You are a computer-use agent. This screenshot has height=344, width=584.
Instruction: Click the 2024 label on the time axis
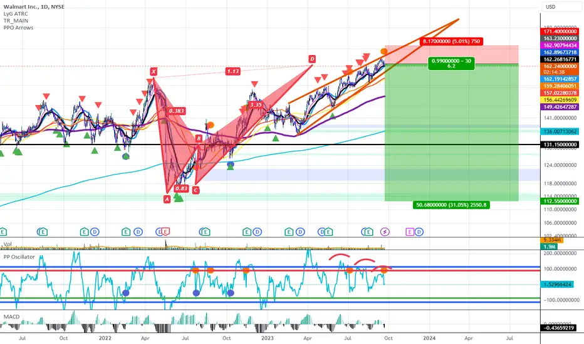(429, 338)
